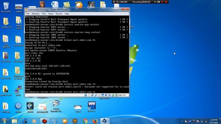Pause the recording with the red pause button
The height and width of the screenshot is (124, 221).
point(162,2)
